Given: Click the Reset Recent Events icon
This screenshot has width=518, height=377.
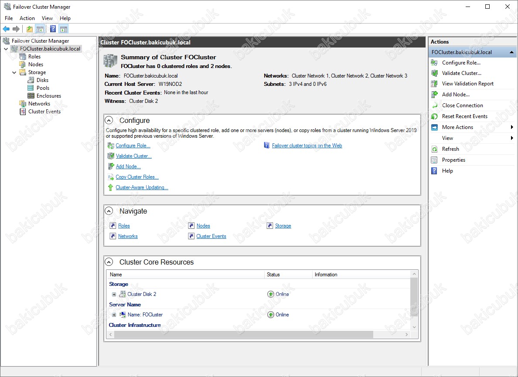Looking at the screenshot, I should pyautogui.click(x=434, y=116).
